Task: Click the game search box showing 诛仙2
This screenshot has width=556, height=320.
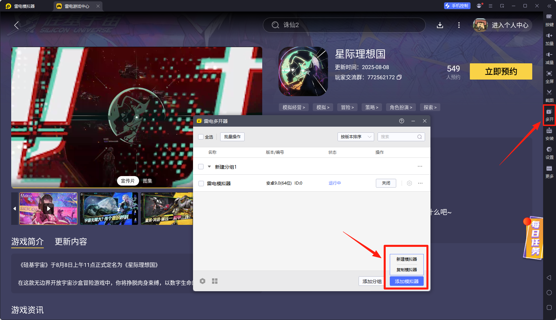Action: pos(344,25)
